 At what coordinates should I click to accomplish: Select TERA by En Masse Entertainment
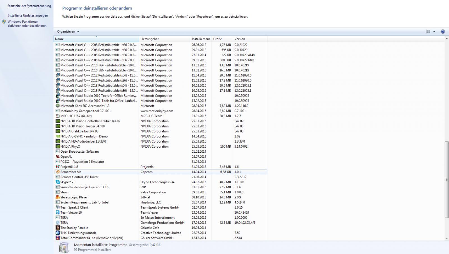coord(161,218)
